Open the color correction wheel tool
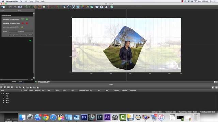This screenshot has height=122, width=218. (x=83, y=7)
